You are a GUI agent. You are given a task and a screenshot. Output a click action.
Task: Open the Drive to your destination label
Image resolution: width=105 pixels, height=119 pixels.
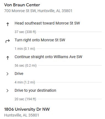(x=35, y=90)
